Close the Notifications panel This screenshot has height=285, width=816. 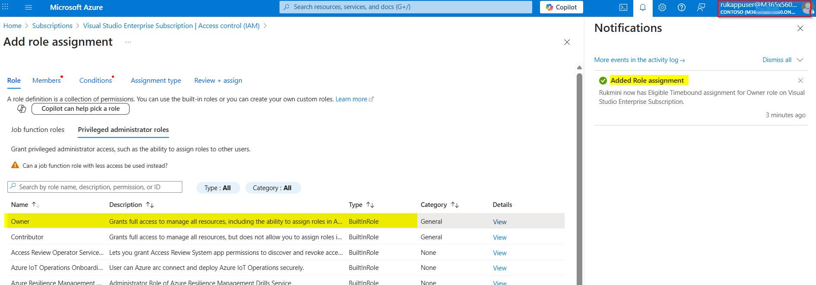[x=800, y=28]
